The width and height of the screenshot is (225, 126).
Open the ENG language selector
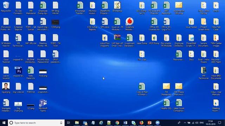click(x=201, y=123)
